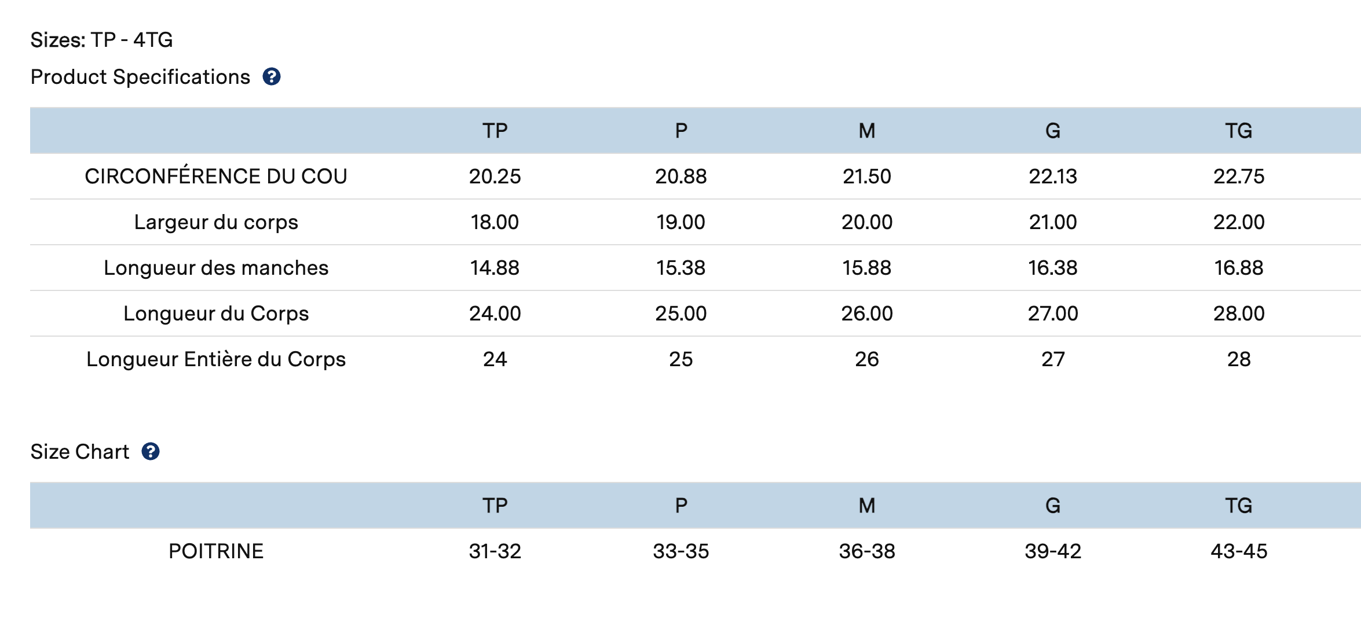Viewport: 1361px width, 619px height.
Task: Click the Size Chart heading text
Action: point(80,452)
